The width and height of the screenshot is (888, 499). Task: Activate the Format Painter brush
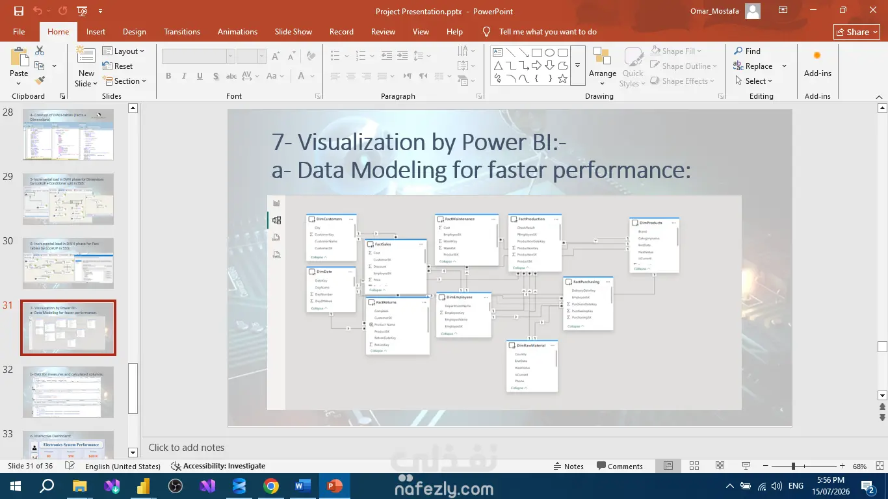(x=40, y=81)
